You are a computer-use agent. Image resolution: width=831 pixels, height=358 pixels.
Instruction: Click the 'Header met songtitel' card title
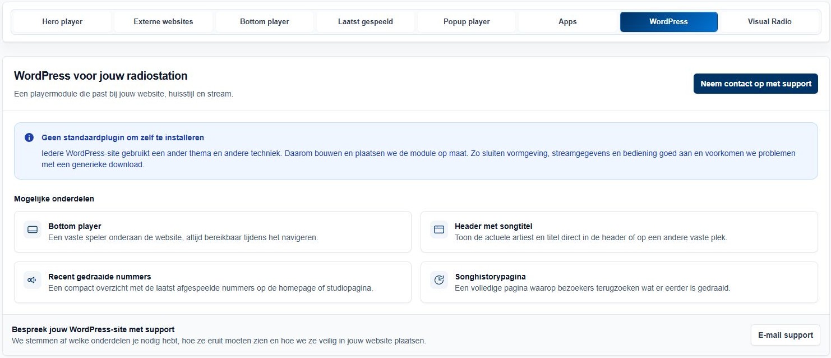[493, 226]
